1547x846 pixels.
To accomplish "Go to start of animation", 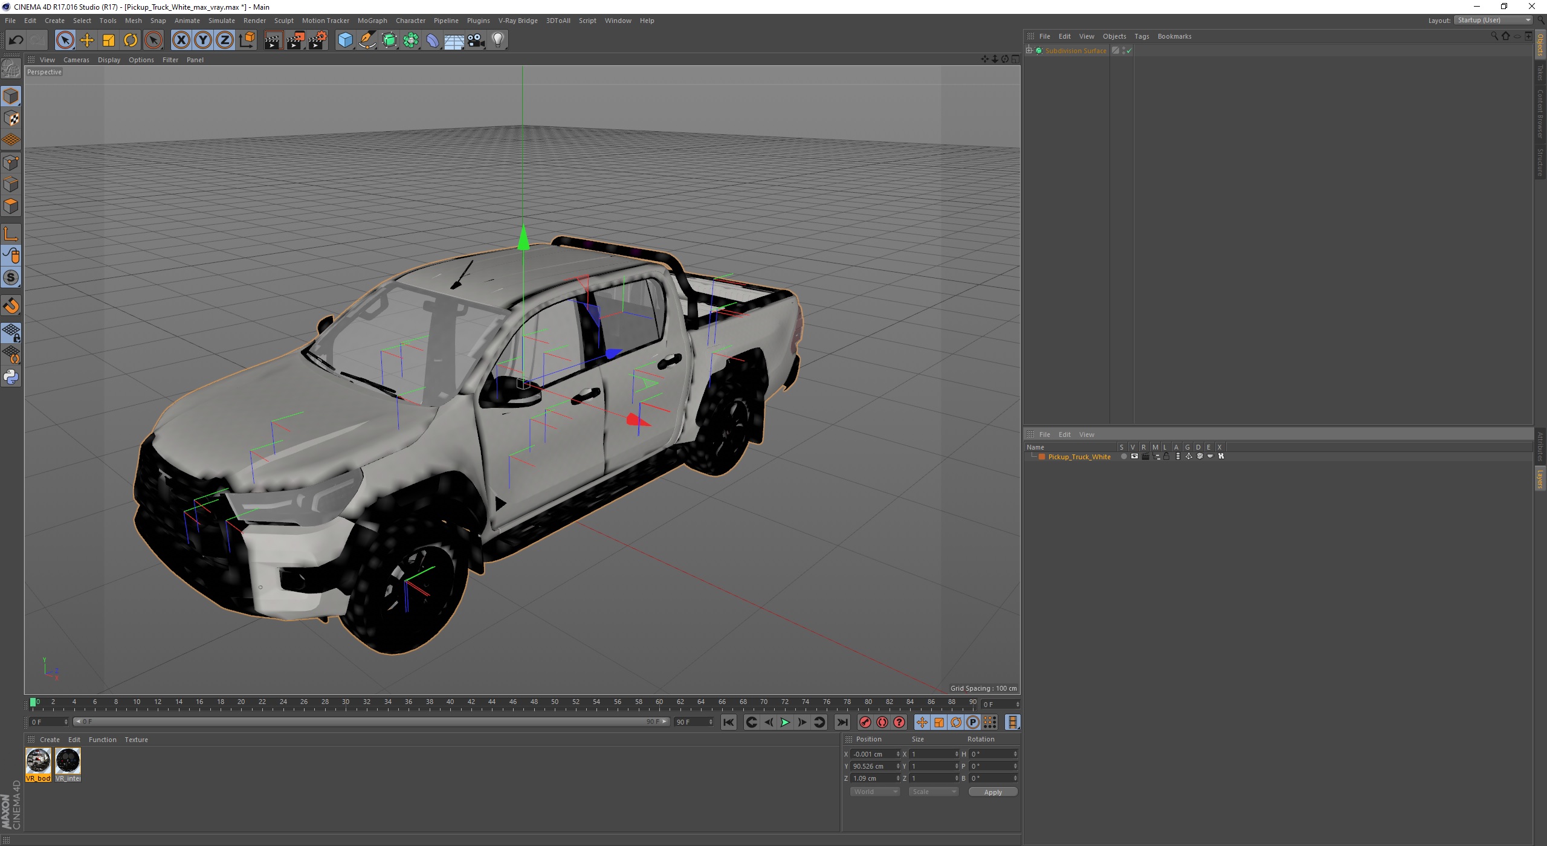I will coord(729,722).
